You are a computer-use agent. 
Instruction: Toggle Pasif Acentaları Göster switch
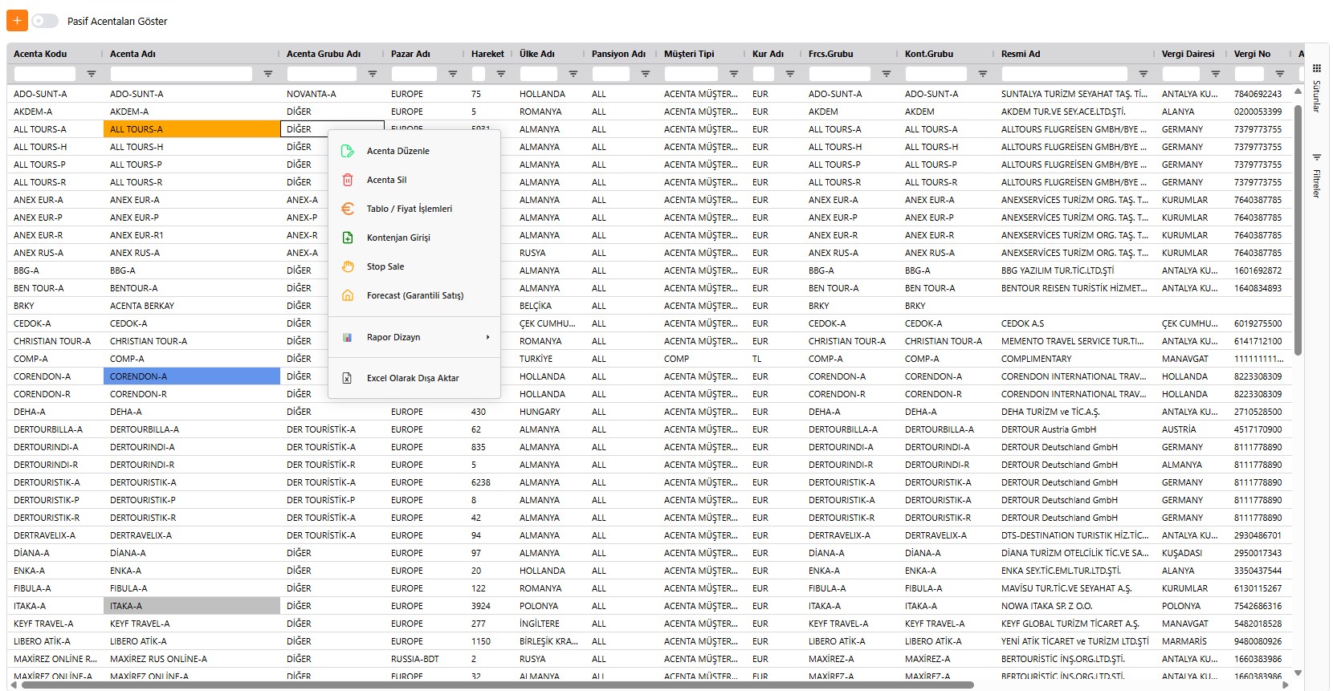(45, 21)
